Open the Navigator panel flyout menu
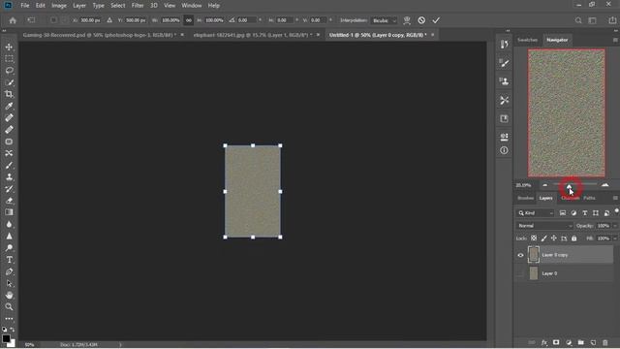This screenshot has width=620, height=349. (615, 40)
